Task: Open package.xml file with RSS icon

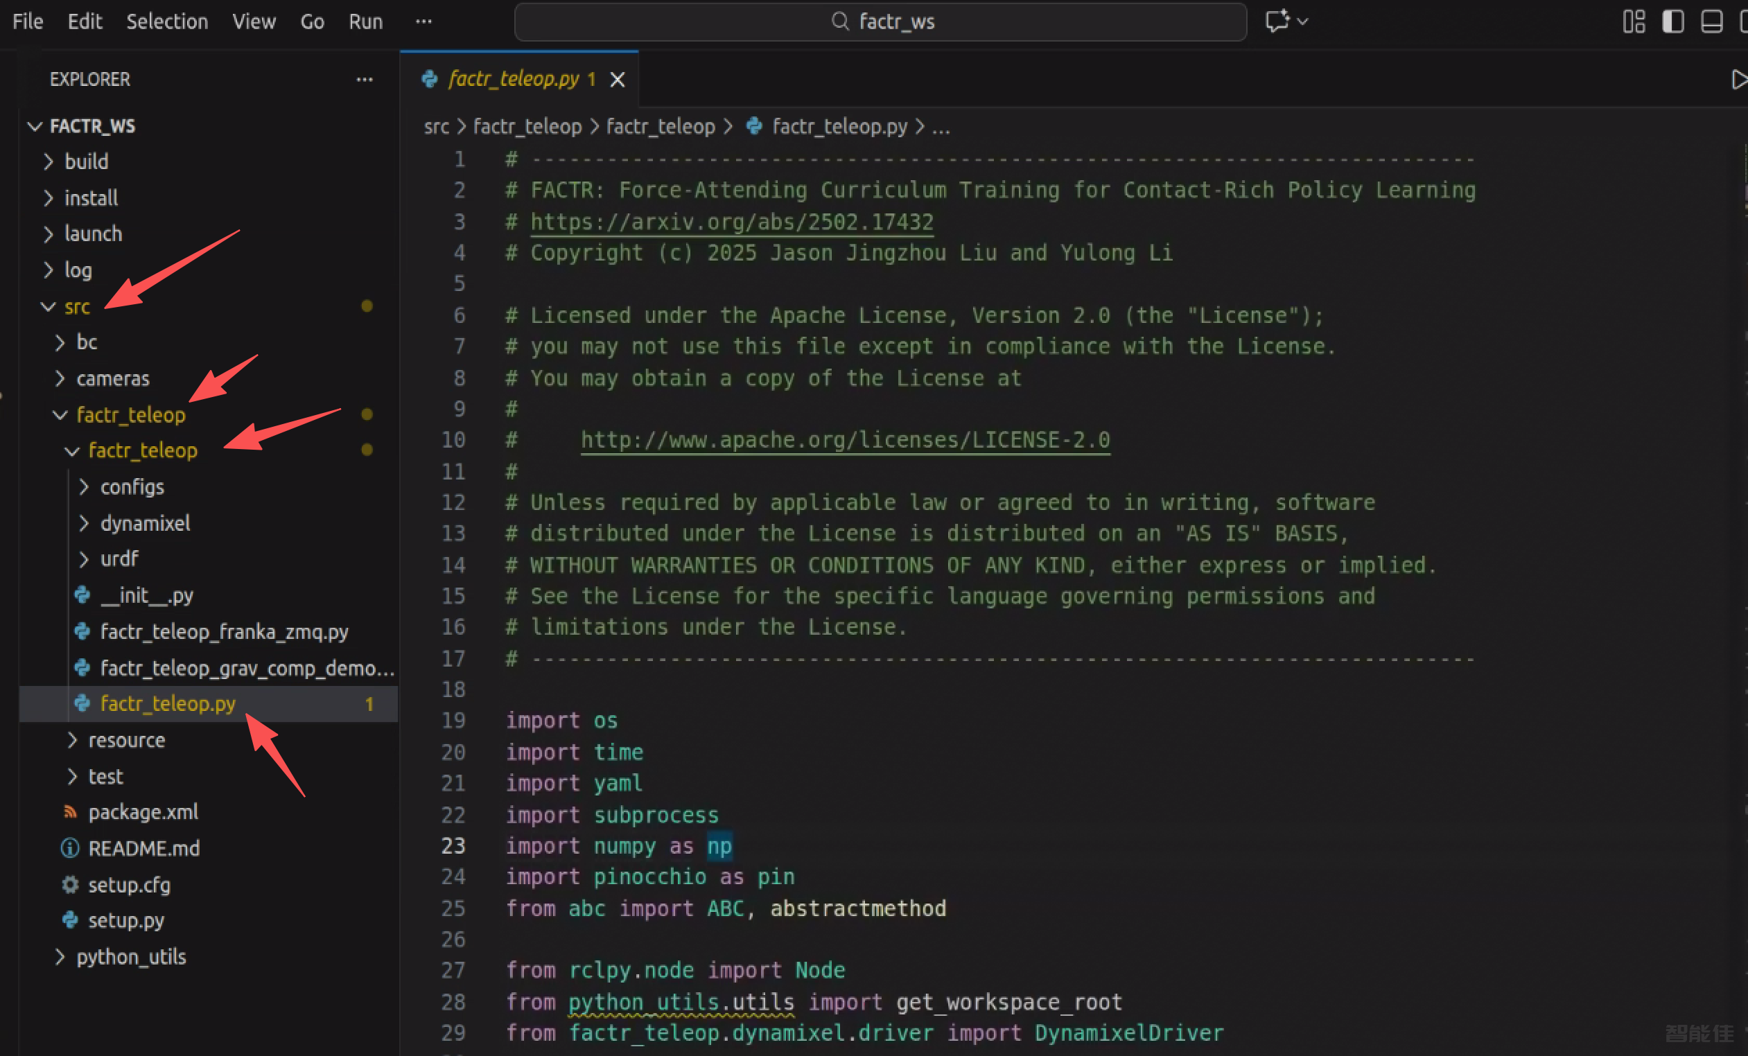Action: click(143, 811)
